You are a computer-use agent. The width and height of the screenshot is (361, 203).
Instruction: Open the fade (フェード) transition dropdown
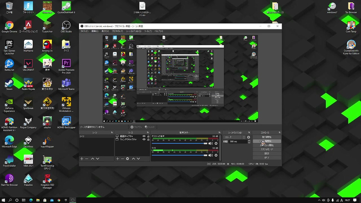[234, 137]
